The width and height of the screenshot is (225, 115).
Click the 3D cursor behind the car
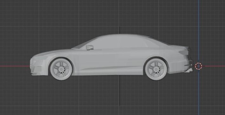click(x=198, y=66)
